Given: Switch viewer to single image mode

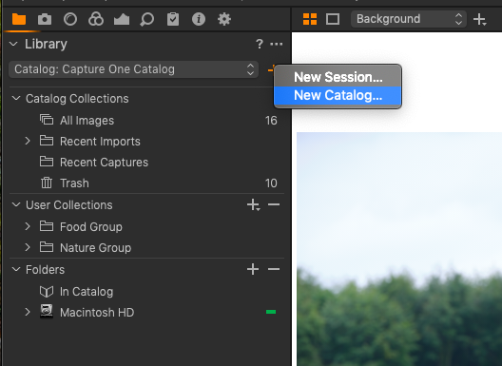Looking at the screenshot, I should 333,19.
